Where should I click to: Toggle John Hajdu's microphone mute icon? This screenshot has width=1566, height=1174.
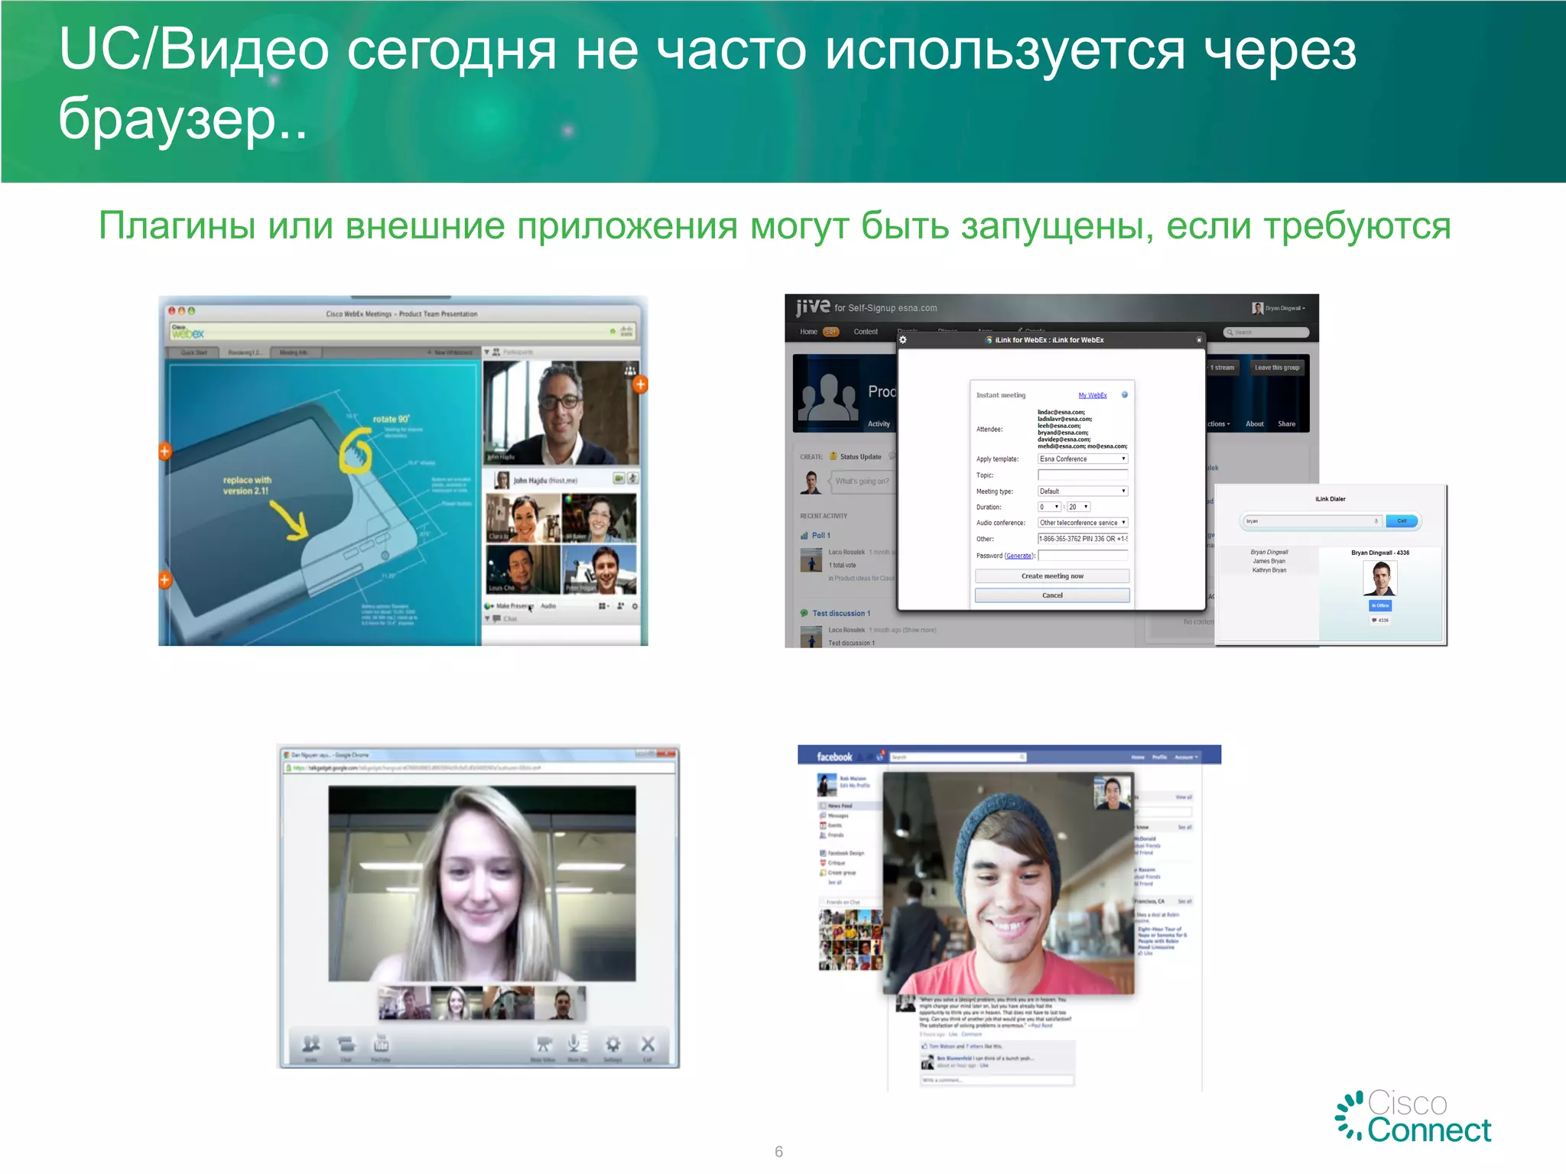pos(632,478)
